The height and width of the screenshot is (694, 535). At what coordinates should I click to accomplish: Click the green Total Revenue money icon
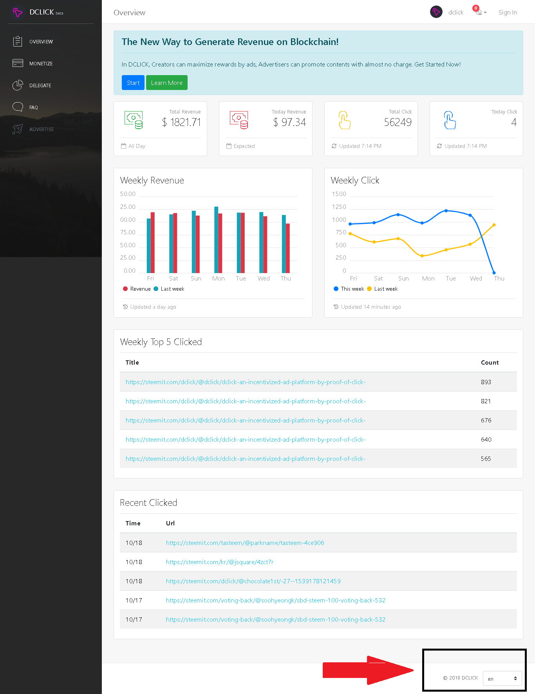point(134,120)
